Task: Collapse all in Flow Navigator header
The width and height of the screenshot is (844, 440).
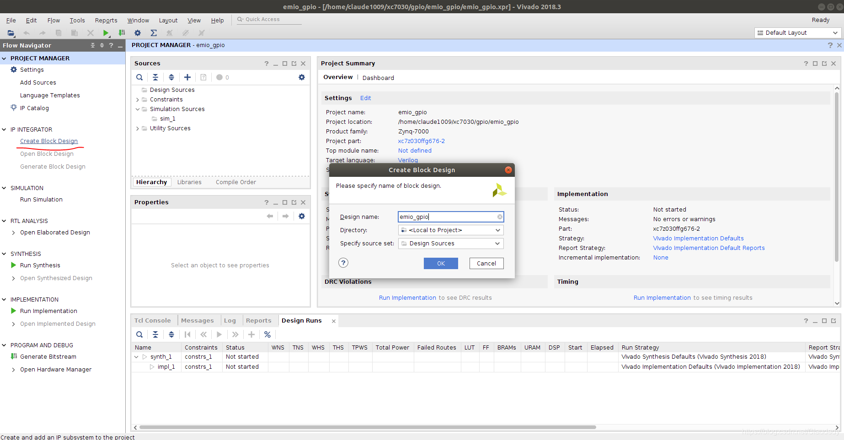Action: [x=93, y=45]
